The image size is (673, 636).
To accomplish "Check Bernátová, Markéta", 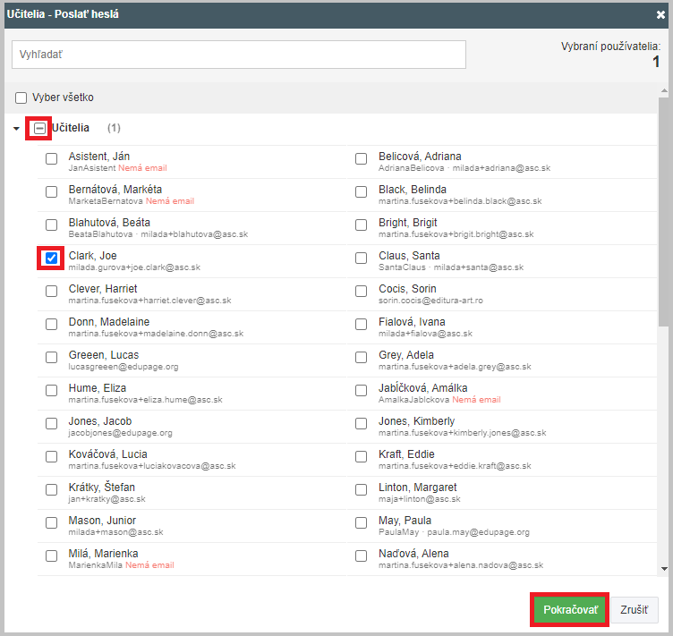I will 52,191.
